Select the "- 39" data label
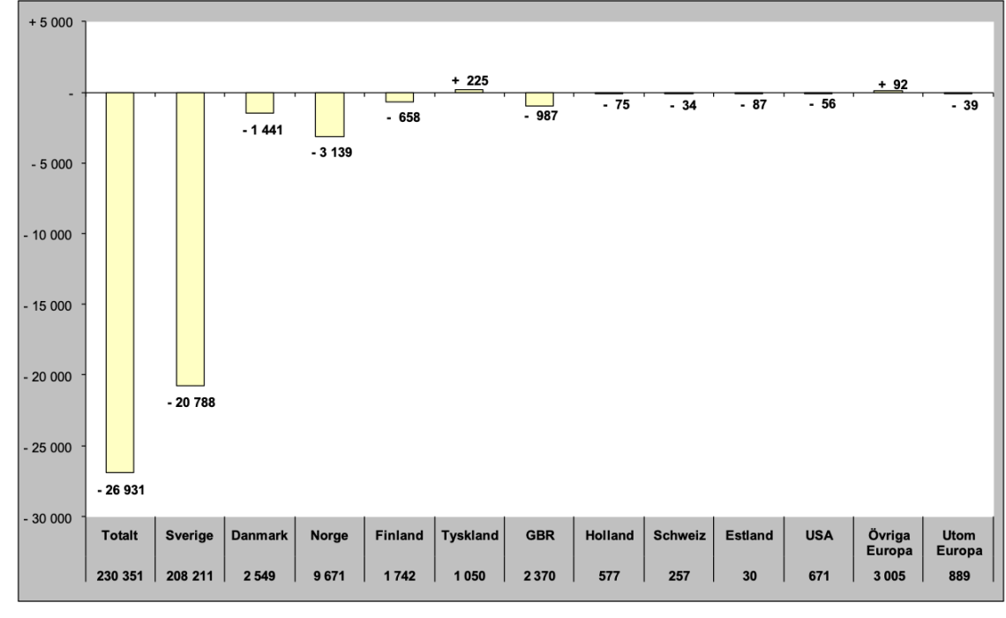Viewport: 1006px width, 618px height. click(x=965, y=105)
